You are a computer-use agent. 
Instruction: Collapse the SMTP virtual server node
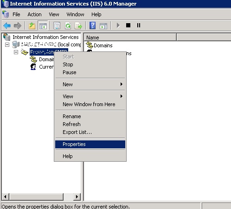coord(16,52)
